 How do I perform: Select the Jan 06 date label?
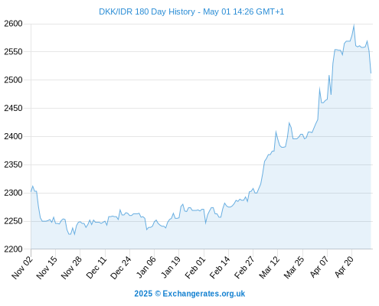pyautogui.click(x=146, y=267)
